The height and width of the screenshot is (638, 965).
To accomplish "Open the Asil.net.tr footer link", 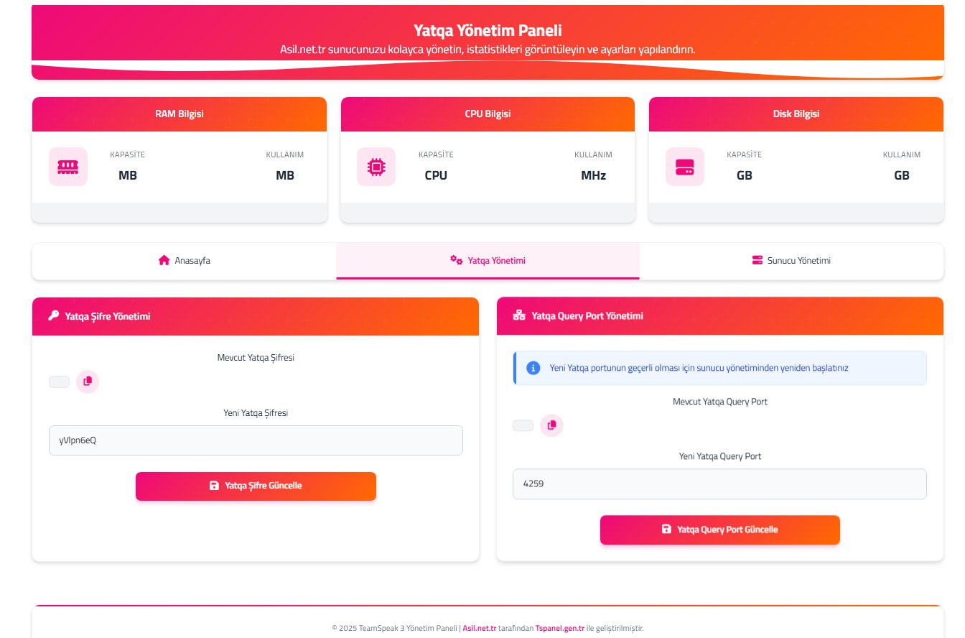I will pyautogui.click(x=480, y=628).
